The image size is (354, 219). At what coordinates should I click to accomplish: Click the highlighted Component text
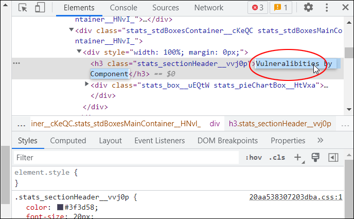click(110, 74)
